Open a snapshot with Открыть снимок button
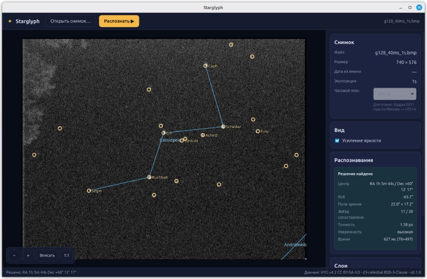Viewport: 427px width, 279px height. pos(70,21)
